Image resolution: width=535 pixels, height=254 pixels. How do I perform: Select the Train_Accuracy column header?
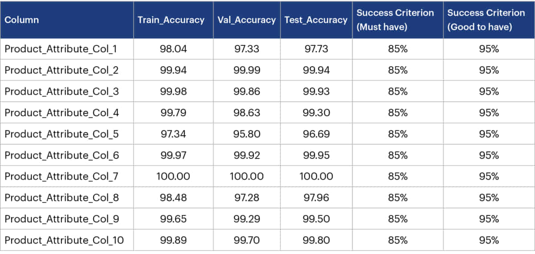173,20
